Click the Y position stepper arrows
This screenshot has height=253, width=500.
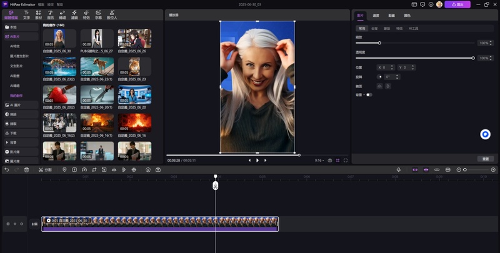pyautogui.click(x=413, y=67)
